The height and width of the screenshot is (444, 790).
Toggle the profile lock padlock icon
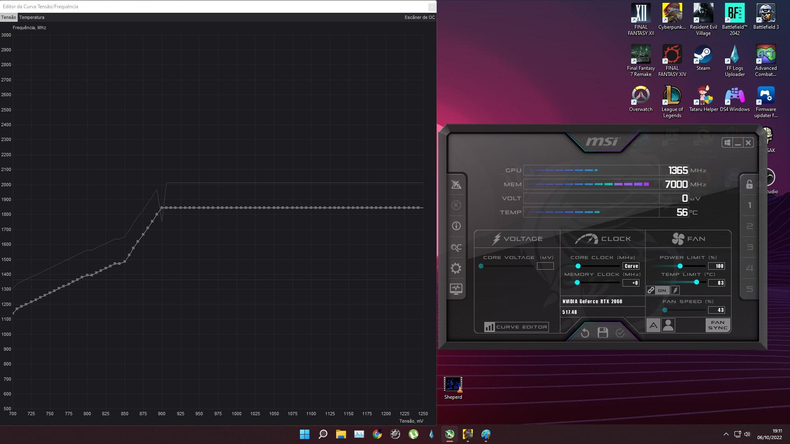tap(749, 184)
